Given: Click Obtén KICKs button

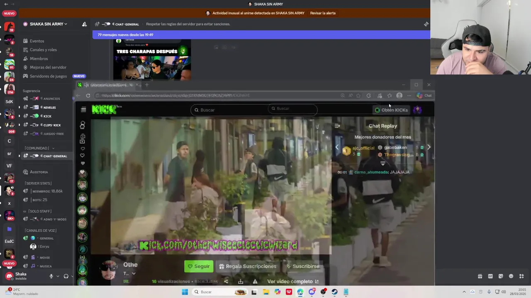Looking at the screenshot, I should tap(391, 110).
